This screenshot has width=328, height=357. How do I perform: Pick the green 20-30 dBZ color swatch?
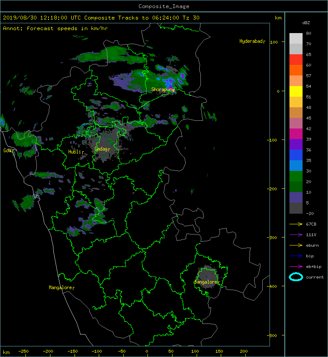click(296, 176)
